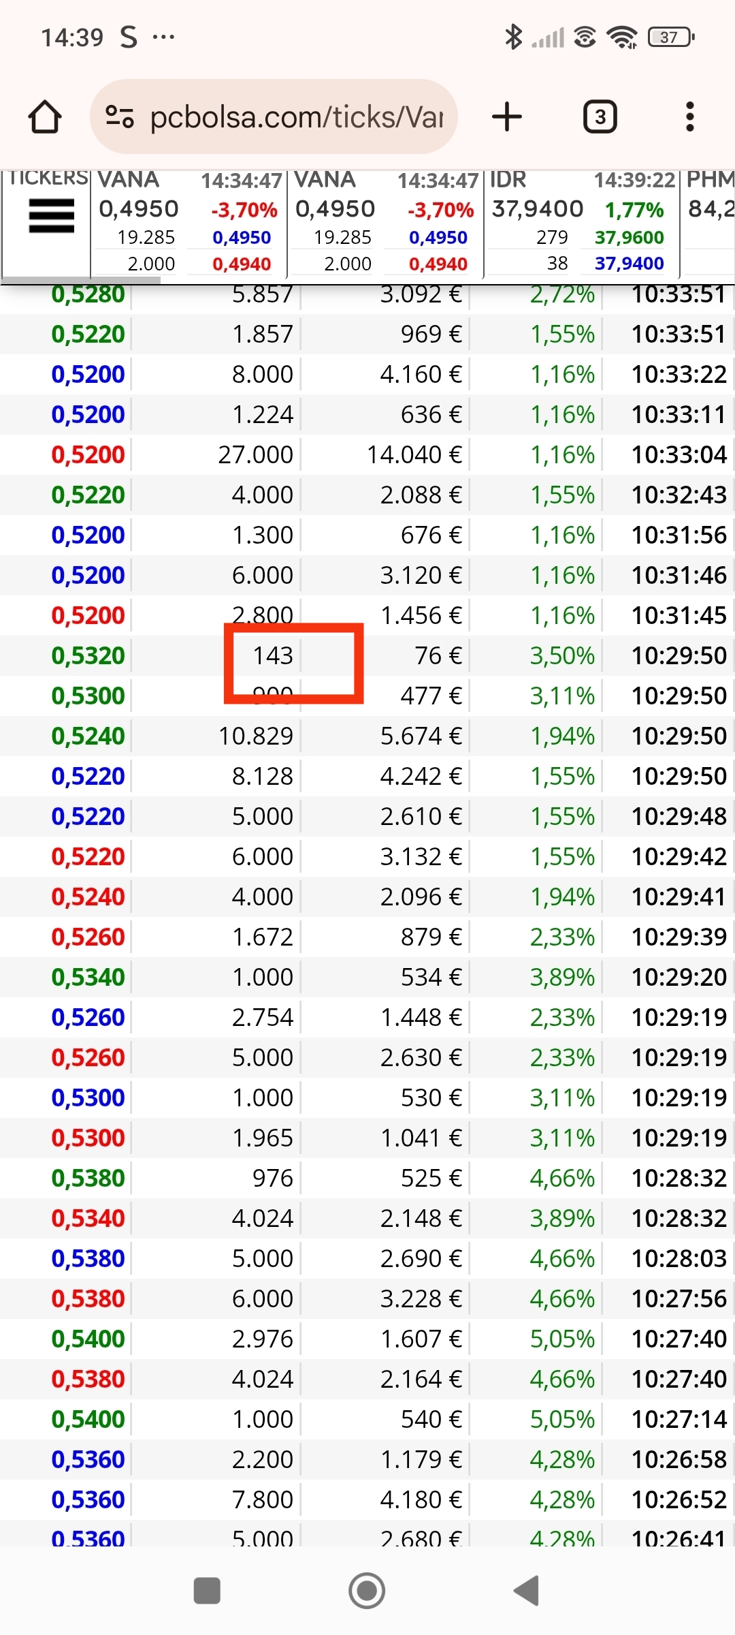Click the amount 477 €
The image size is (735, 1635).
coord(431,696)
